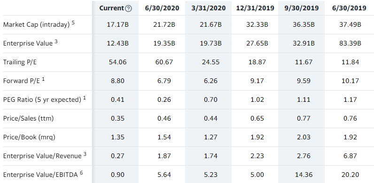Click the Price/Book (mrq) row label
Screen dimensions: 374x183
click(x=29, y=137)
